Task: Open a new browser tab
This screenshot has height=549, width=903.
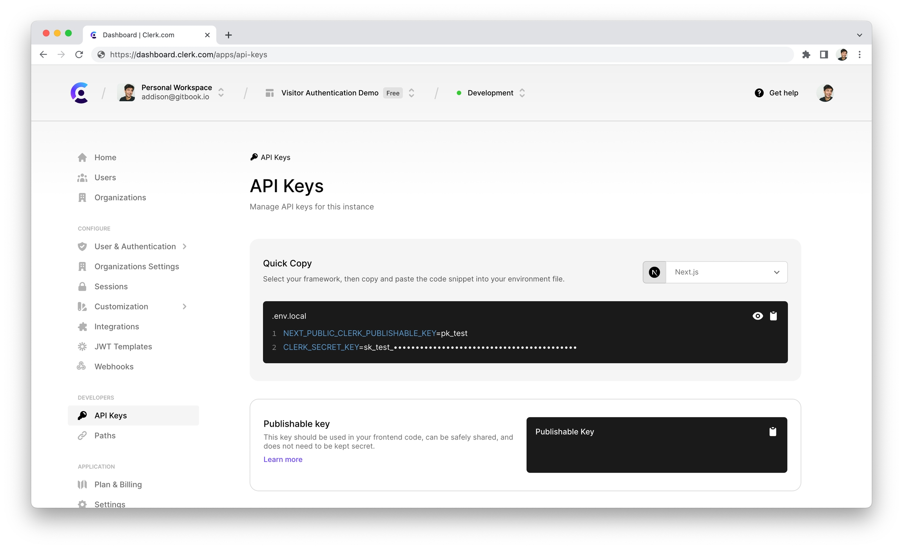Action: 228,35
